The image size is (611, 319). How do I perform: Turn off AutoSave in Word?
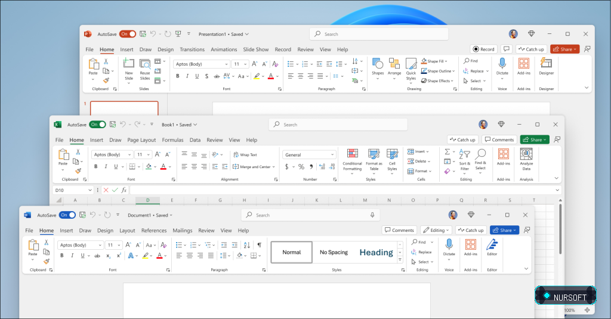67,215
